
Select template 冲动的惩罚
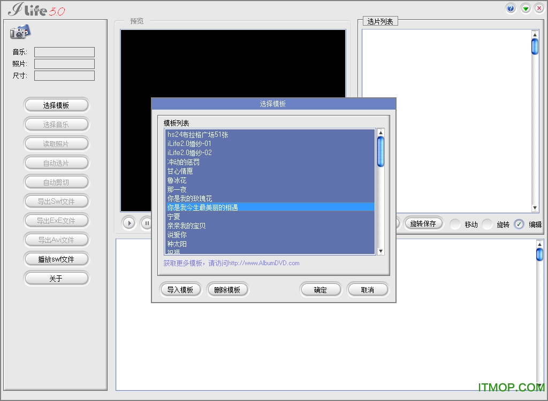270,162
